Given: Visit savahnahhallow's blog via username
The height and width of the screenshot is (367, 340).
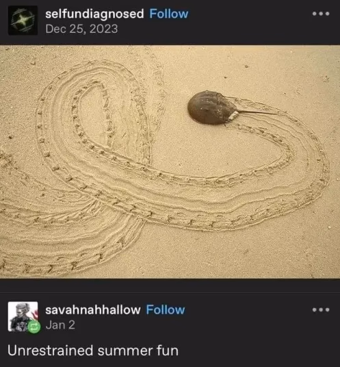Looking at the screenshot, I should (93, 310).
